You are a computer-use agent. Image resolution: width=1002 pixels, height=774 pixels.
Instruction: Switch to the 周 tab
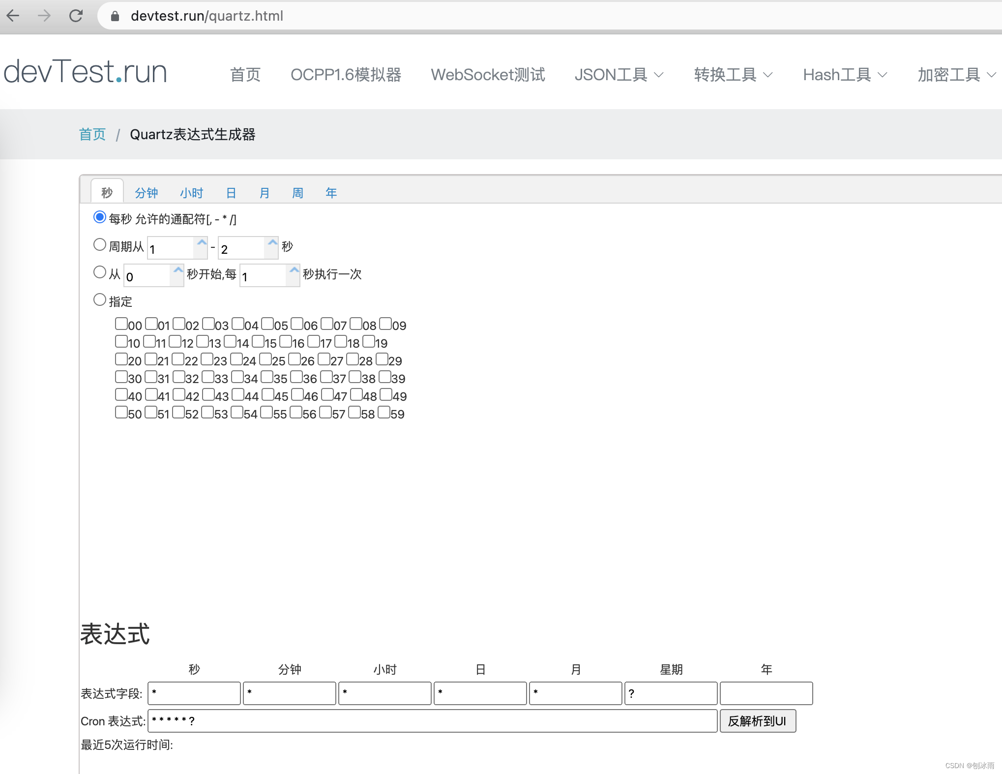(x=298, y=193)
